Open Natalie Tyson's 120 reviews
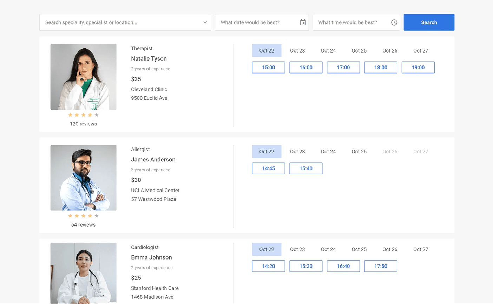This screenshot has width=493, height=304. tap(83, 124)
